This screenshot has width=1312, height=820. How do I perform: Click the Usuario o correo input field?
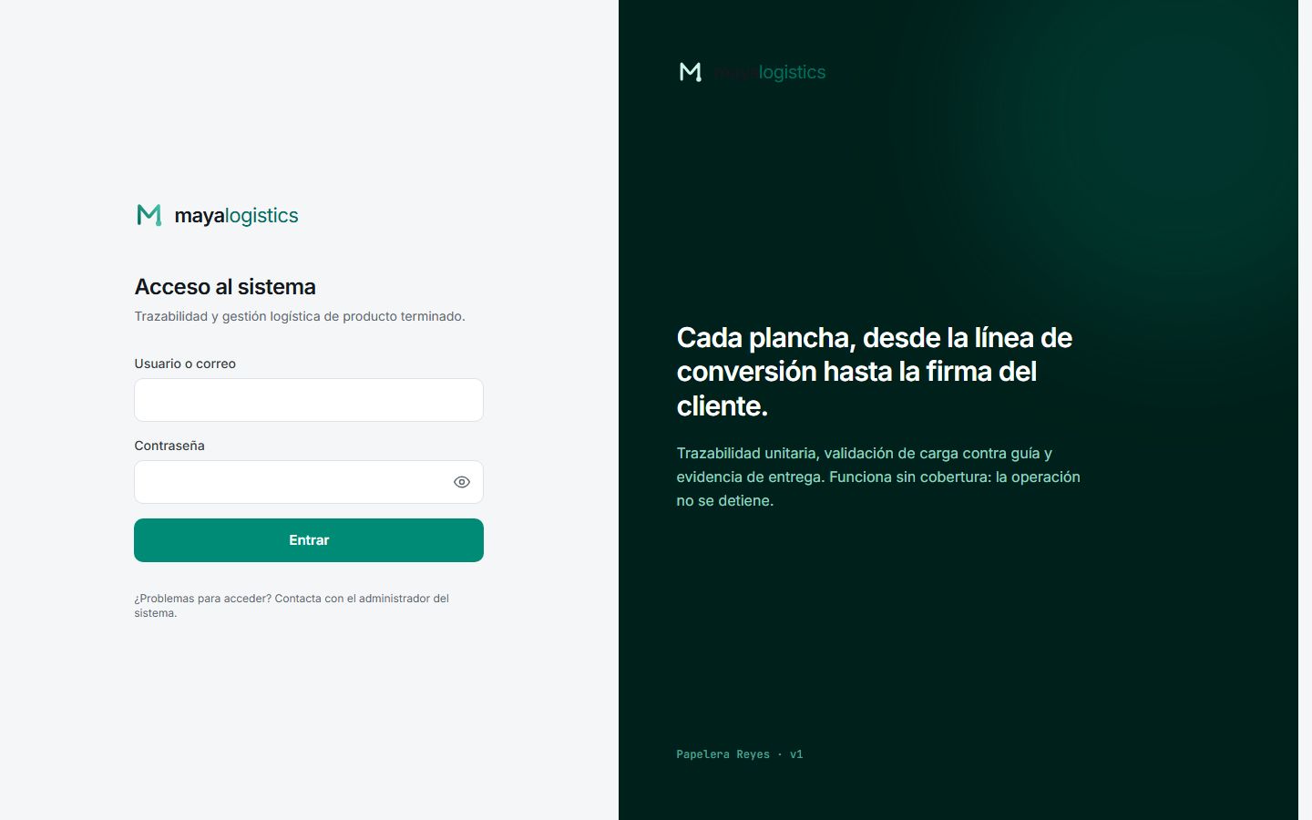point(308,400)
